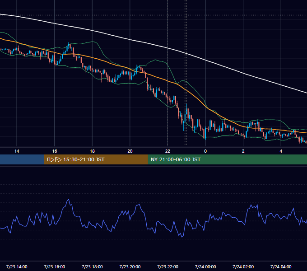
Task: Click the 7/23 16:00 date label
Action: (x=55, y=266)
